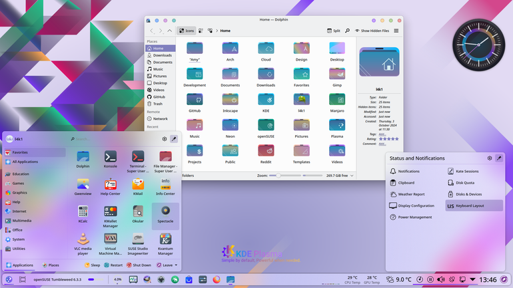Click the Firefox icon in the taskbar
This screenshot has width=513, height=288.
217,279
